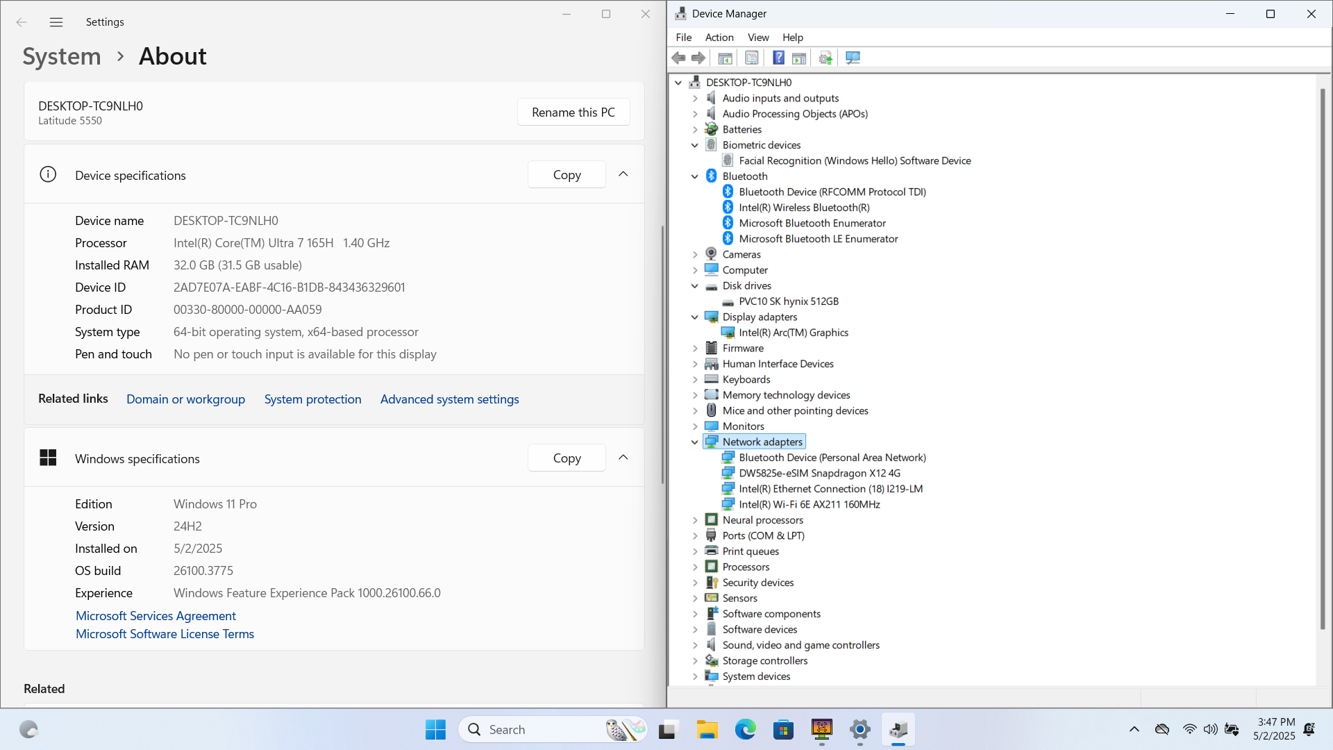The width and height of the screenshot is (1333, 750).
Task: Show hidden icons via taskbar chevron
Action: (x=1134, y=729)
